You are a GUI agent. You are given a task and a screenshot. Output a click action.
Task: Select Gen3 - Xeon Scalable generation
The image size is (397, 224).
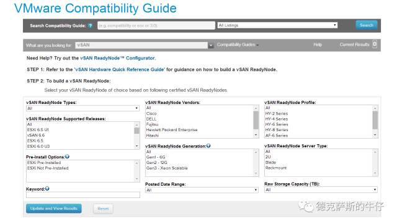[x=167, y=168]
